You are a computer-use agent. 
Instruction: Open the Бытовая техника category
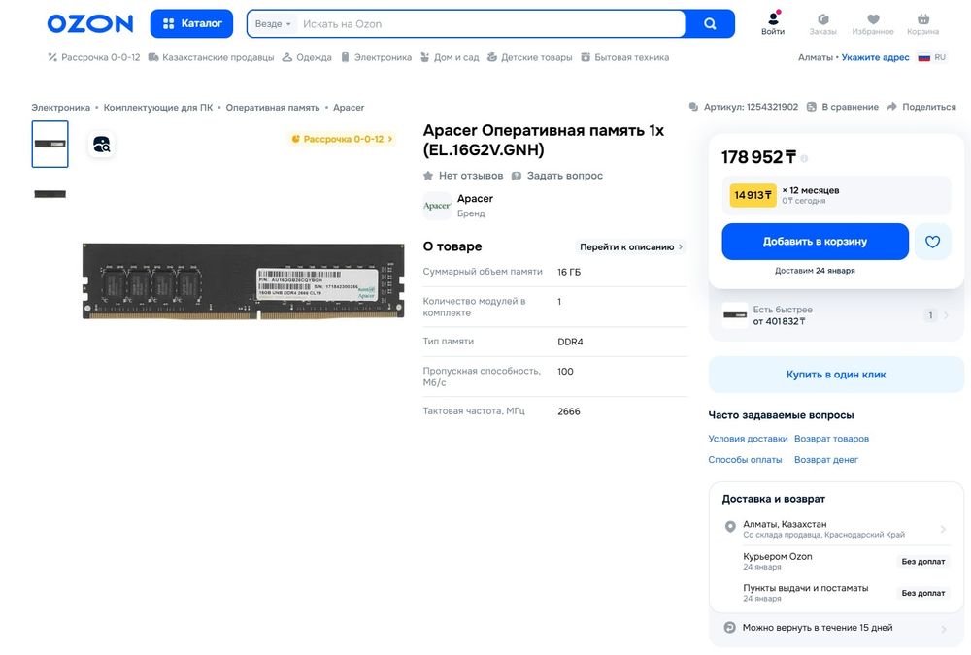pos(624,57)
